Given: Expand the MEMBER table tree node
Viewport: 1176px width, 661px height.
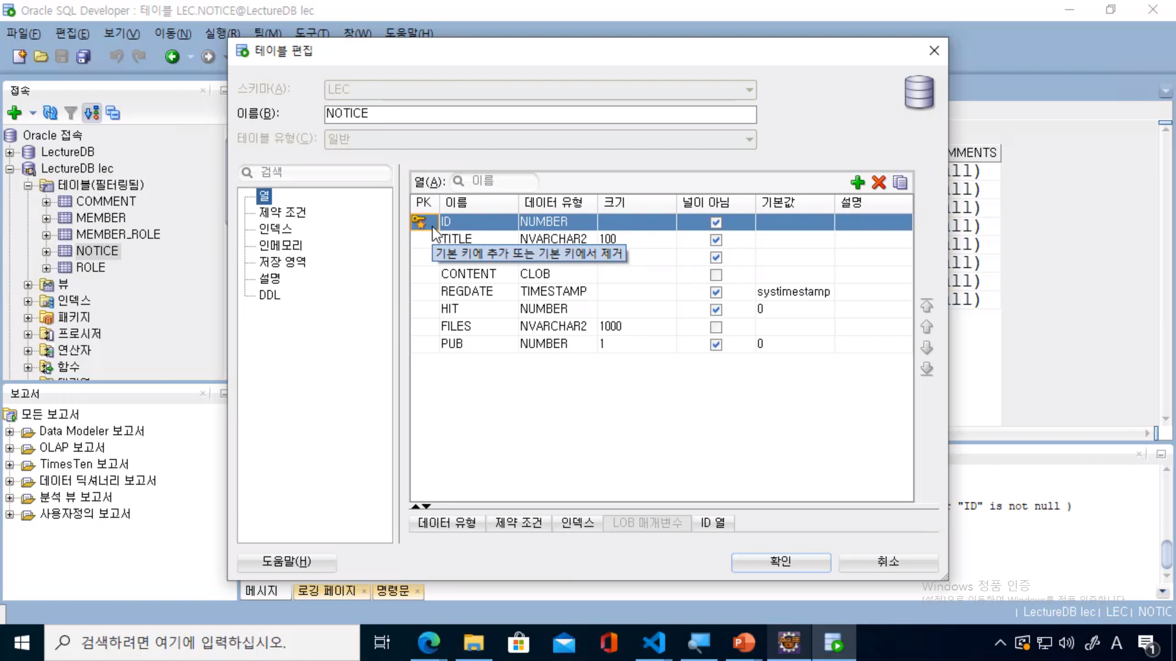Looking at the screenshot, I should (x=47, y=218).
